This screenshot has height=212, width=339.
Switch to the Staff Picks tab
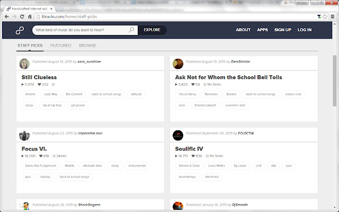coord(30,46)
